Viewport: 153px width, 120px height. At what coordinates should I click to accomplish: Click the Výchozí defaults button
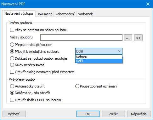14,114
